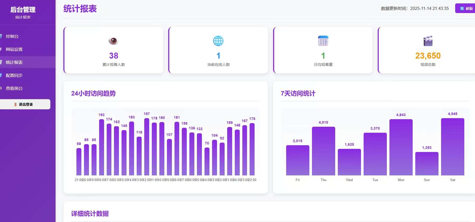Click the clapperboard icon for video total
This screenshot has height=222, width=475.
tap(428, 41)
